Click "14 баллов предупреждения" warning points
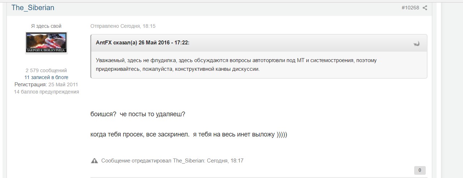The image size is (463, 178). pyautogui.click(x=46, y=92)
